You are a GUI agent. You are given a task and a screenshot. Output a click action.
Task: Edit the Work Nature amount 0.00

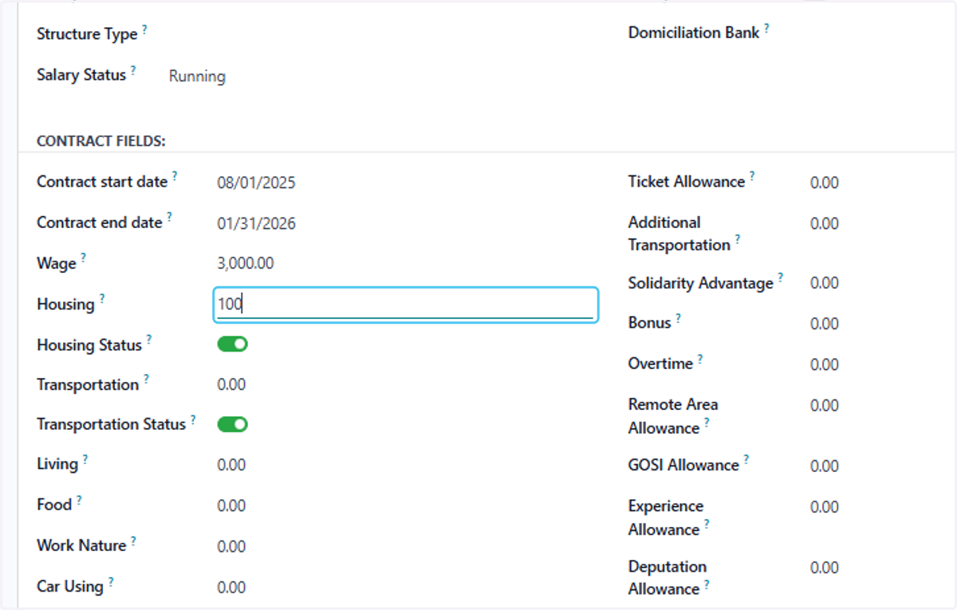[231, 546]
